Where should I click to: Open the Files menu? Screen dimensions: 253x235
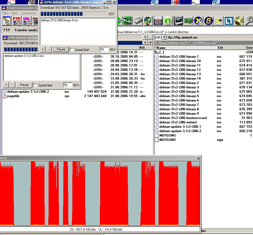click(6, 13)
